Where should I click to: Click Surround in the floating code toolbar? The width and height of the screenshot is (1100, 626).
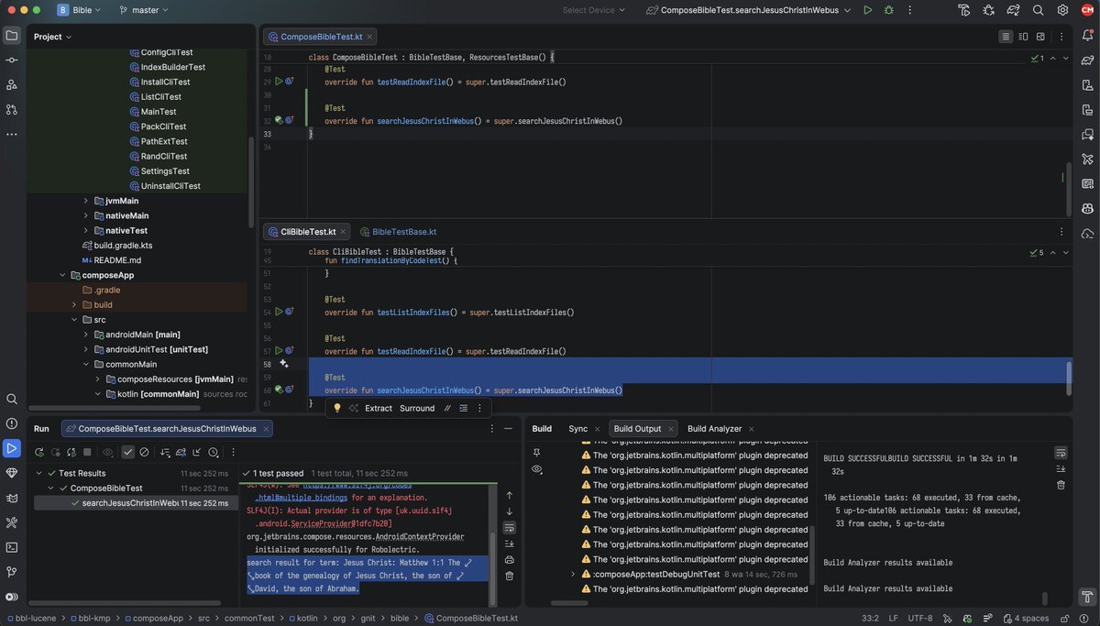click(x=417, y=409)
